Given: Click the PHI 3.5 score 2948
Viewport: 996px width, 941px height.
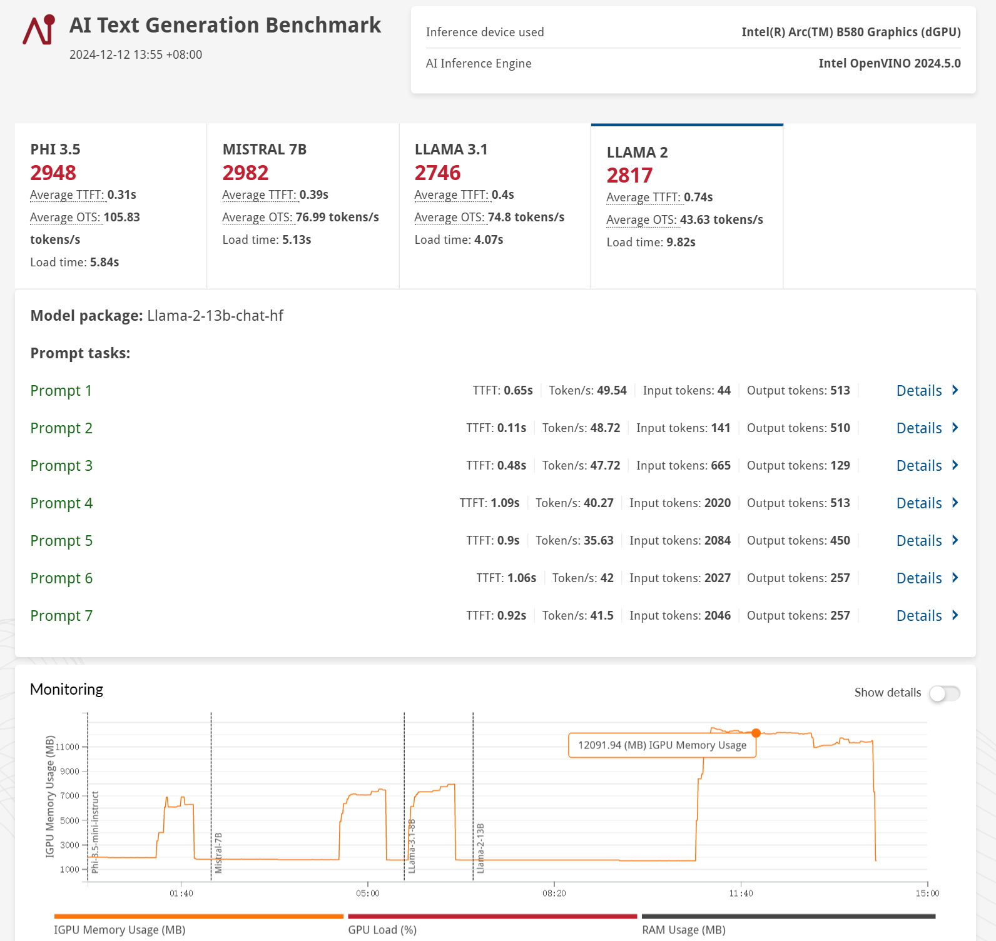Looking at the screenshot, I should click(x=53, y=173).
